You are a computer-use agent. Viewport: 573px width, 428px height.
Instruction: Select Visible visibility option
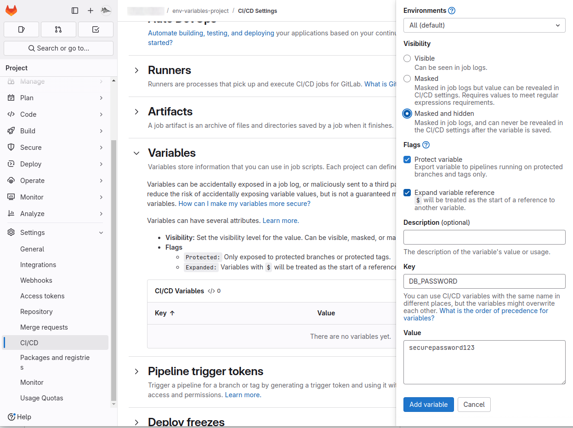coord(407,58)
